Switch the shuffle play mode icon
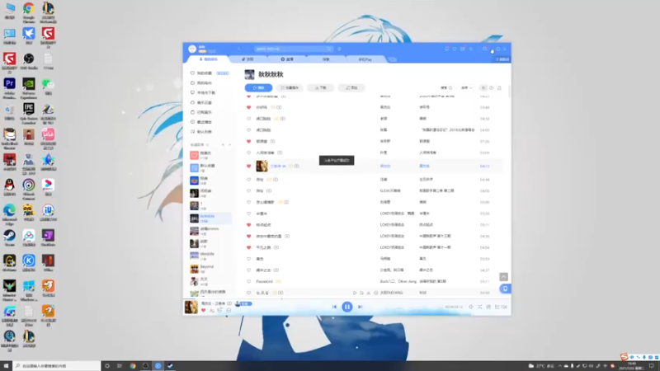The width and height of the screenshot is (660, 371). click(x=479, y=307)
